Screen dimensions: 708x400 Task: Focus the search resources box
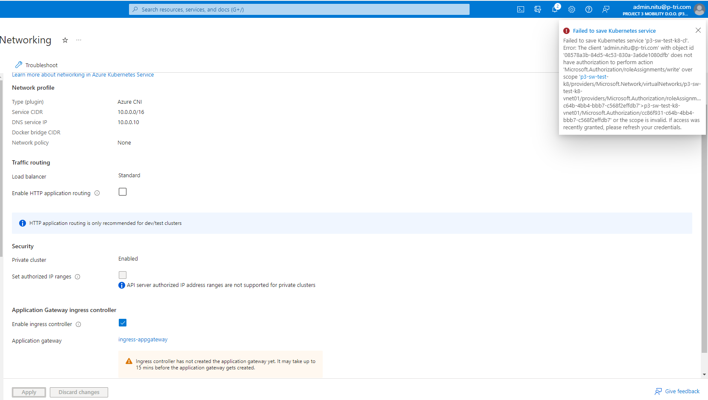pos(299,9)
